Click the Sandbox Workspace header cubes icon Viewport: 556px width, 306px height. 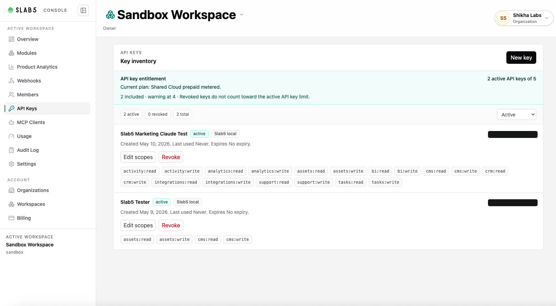[110, 15]
